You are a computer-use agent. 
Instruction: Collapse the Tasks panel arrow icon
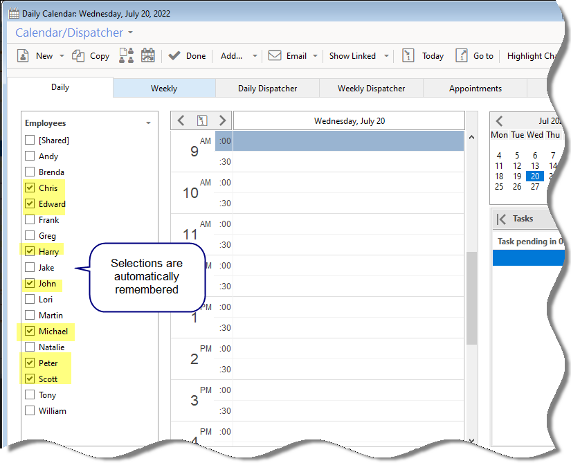501,219
